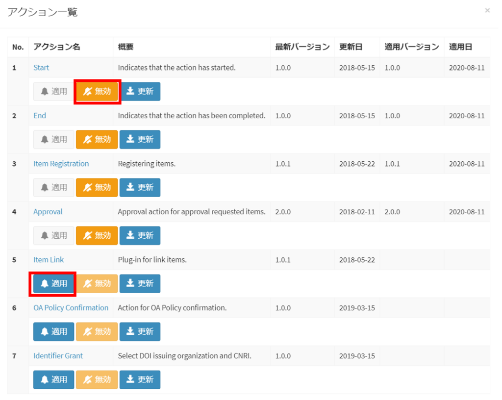
Task: Open the Identifier Grant link
Action: coord(58,356)
